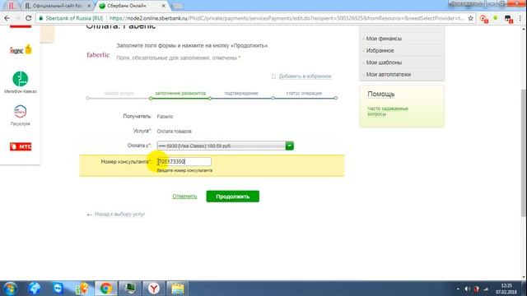Click the 'подтверждение' step label
This screenshot has width=527, height=296.
(241, 93)
